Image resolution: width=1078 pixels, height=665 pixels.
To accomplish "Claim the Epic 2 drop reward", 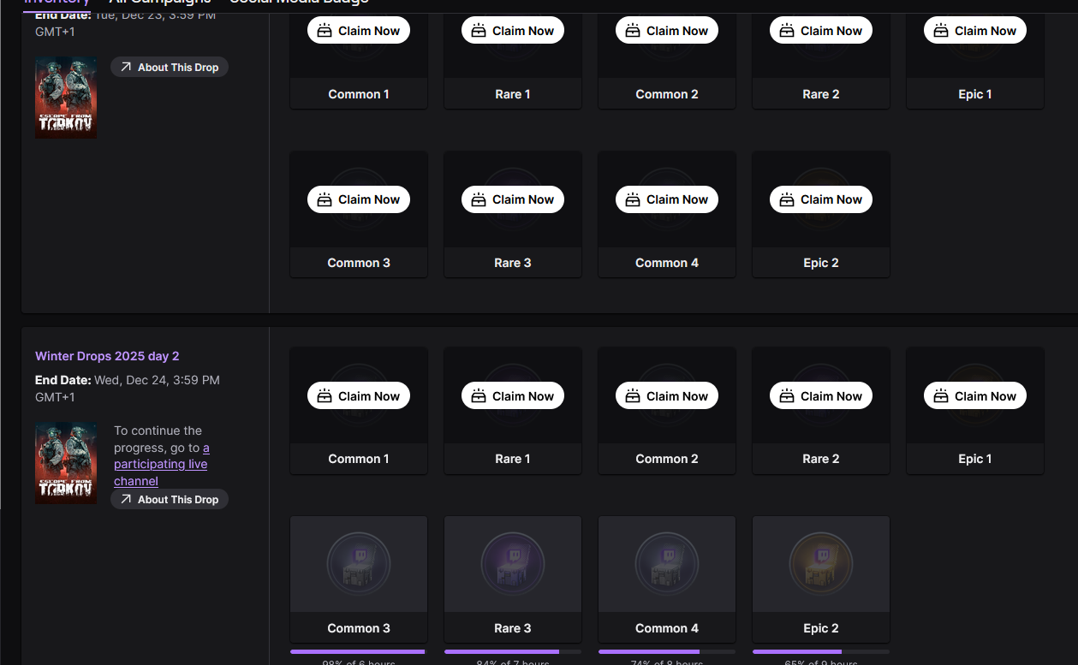I will pos(821,199).
